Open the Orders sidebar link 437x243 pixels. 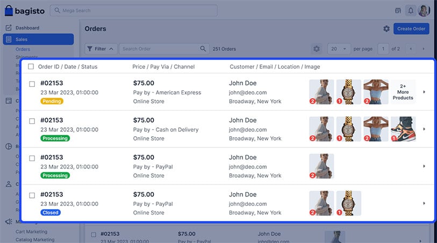click(x=23, y=49)
